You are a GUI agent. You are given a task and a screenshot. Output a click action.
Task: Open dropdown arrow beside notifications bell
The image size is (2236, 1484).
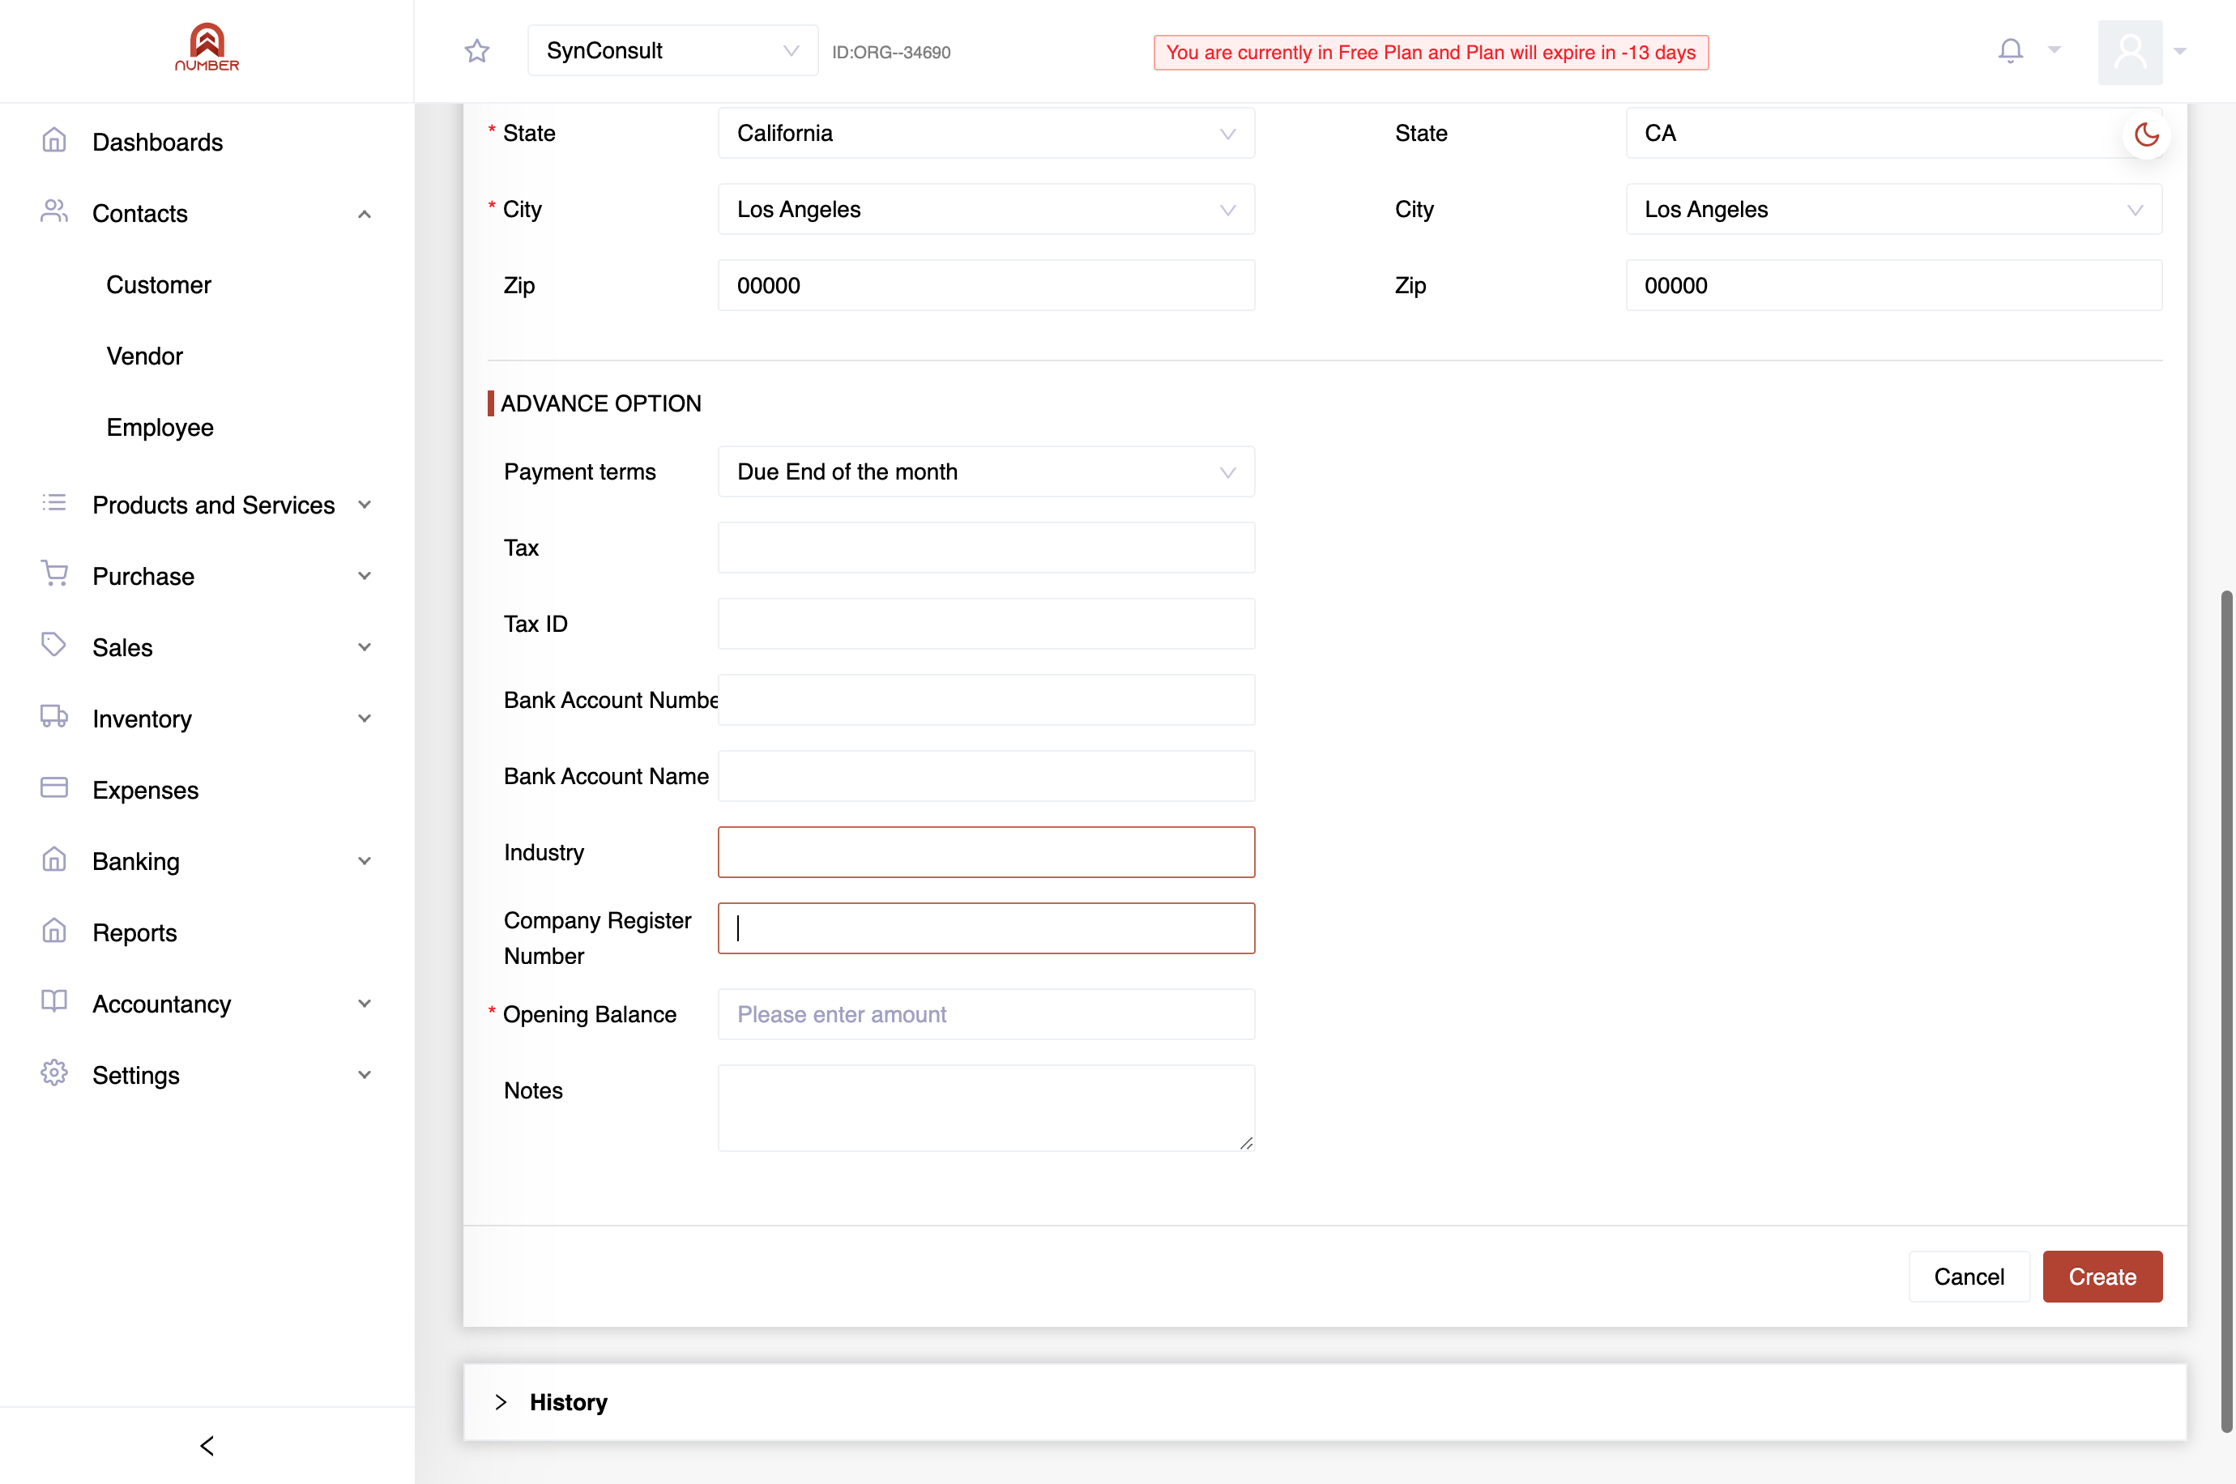2054,50
